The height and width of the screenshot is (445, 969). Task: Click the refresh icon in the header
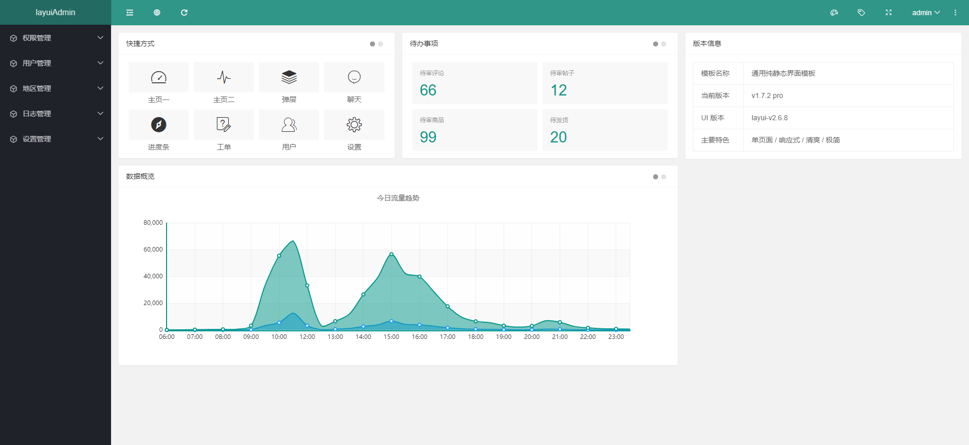(x=184, y=13)
